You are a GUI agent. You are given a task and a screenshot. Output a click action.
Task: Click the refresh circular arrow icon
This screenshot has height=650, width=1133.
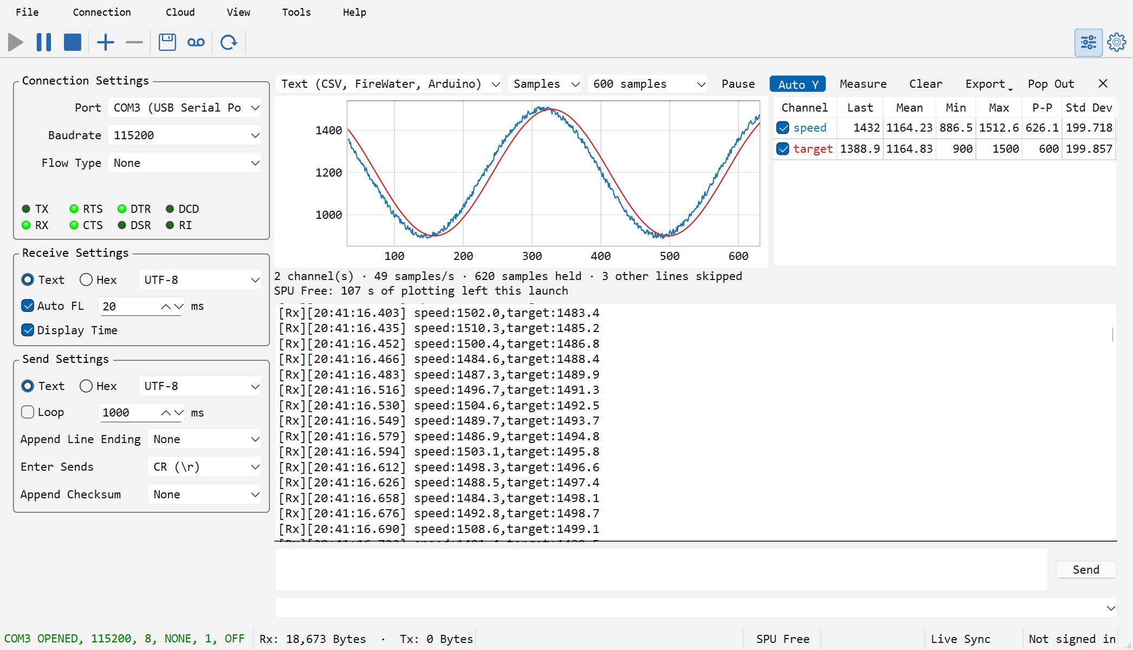coord(229,42)
